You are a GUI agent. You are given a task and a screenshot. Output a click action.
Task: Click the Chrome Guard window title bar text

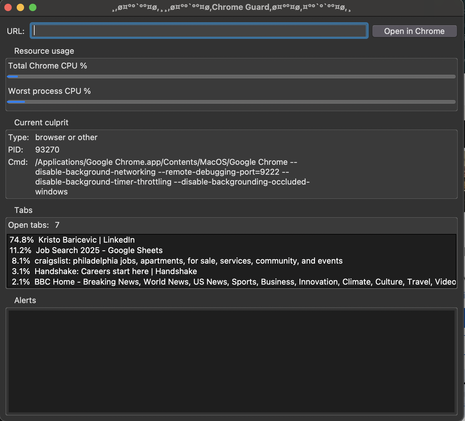tap(232, 7)
